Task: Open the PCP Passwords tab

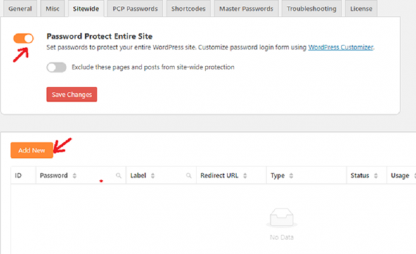Action: point(135,9)
